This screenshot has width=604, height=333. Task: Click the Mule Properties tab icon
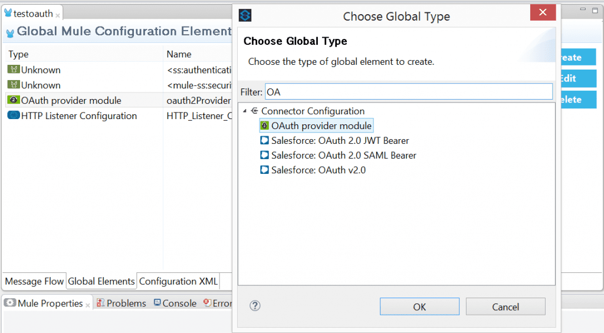click(10, 302)
